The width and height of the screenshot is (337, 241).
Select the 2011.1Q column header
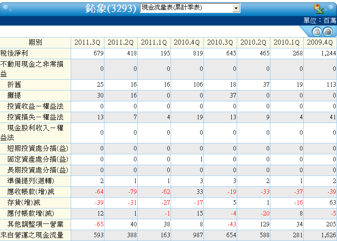pos(154,43)
